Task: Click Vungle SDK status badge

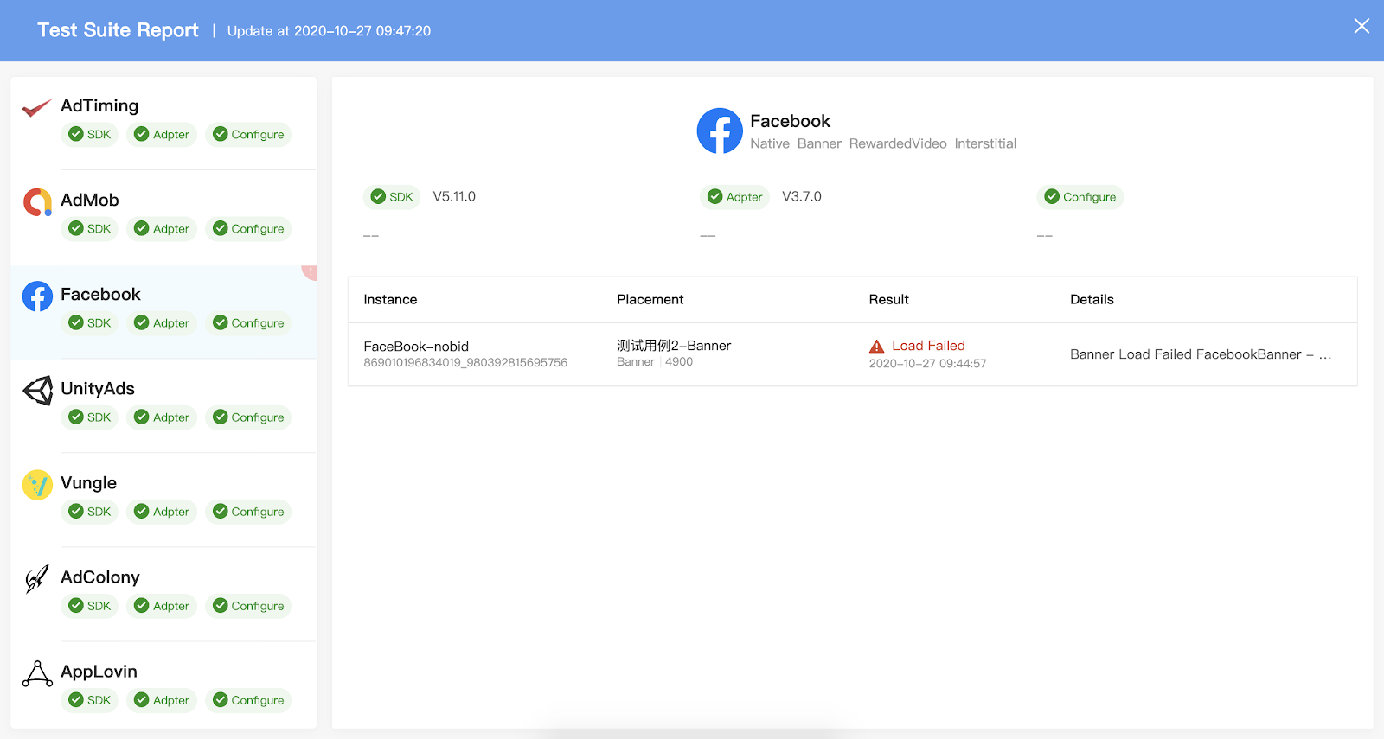Action: pos(90,511)
